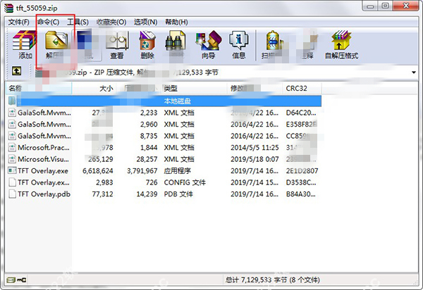The height and width of the screenshot is (290, 423).
Task: Go up one folder level arrow button
Action: point(16,71)
